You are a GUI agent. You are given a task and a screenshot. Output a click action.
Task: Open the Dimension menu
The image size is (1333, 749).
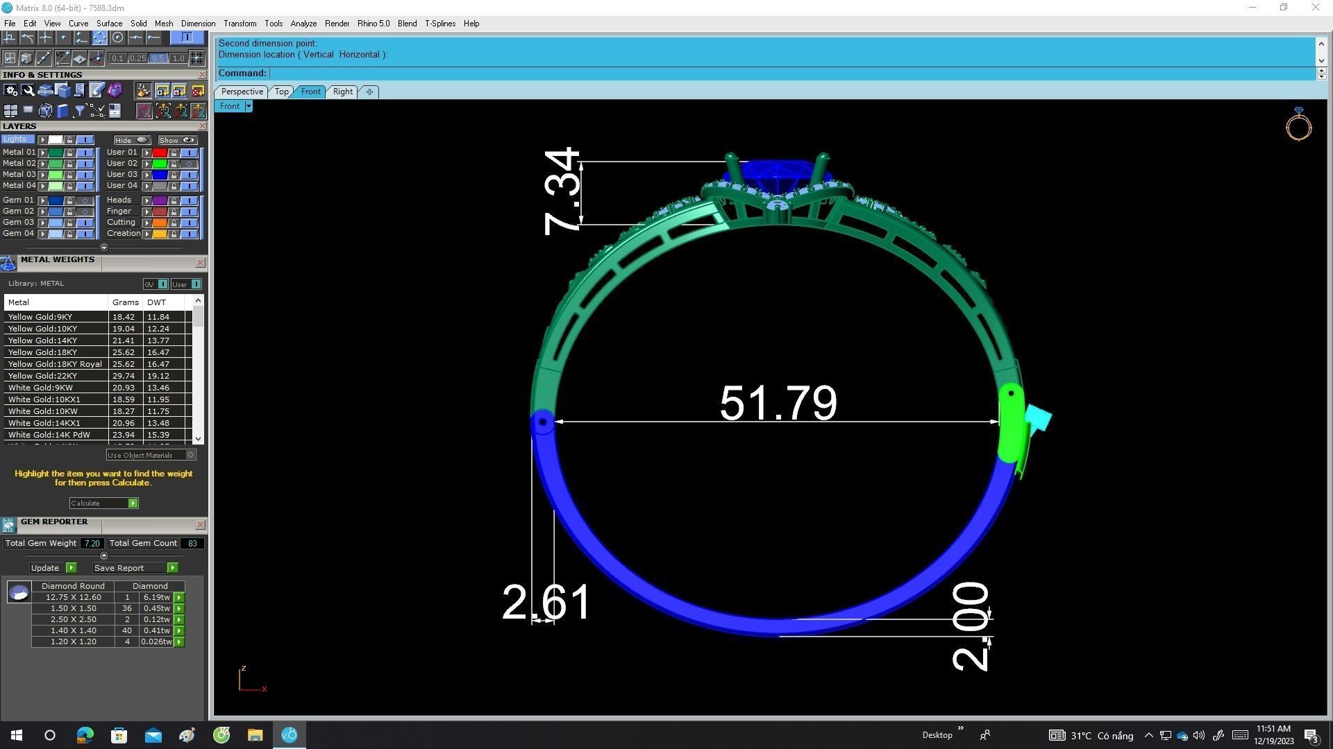click(x=198, y=24)
